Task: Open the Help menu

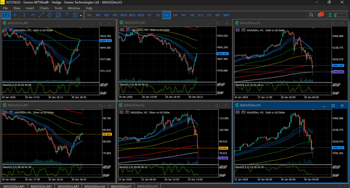Action: pos(89,8)
